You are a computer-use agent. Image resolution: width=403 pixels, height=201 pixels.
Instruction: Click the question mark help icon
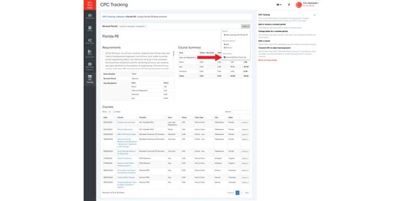coord(289,5)
